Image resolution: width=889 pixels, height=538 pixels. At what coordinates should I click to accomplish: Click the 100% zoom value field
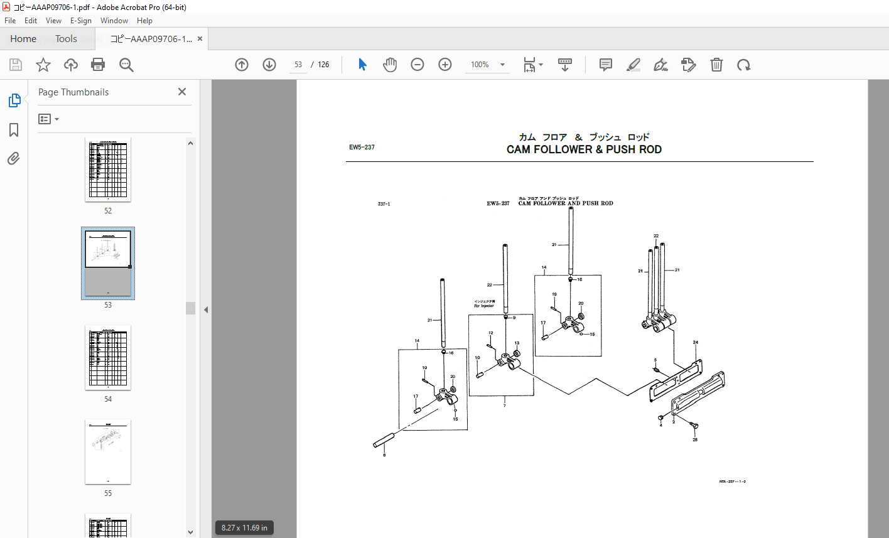click(480, 65)
